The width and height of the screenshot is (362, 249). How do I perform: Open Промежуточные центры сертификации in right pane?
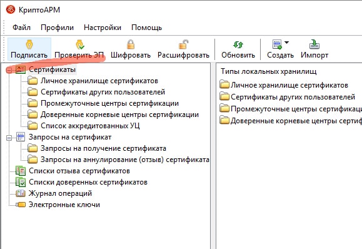[x=296, y=109]
